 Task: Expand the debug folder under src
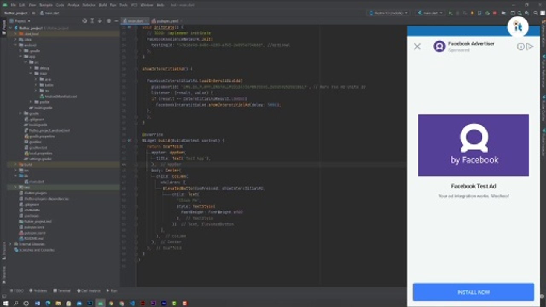[31, 68]
